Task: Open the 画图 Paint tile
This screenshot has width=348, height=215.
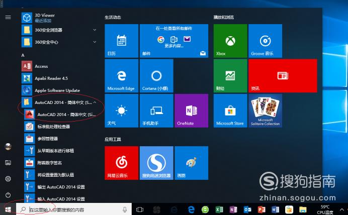Action: tap(191, 163)
